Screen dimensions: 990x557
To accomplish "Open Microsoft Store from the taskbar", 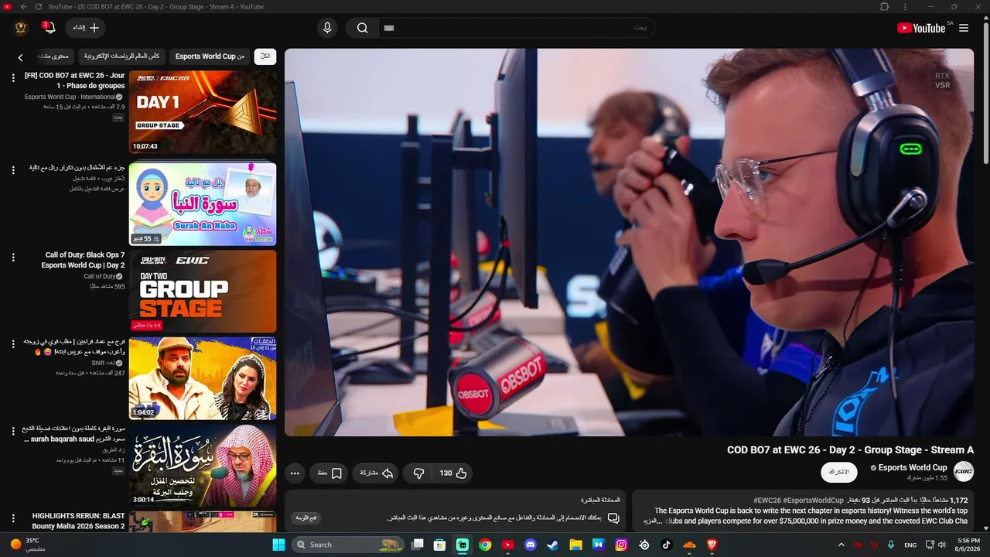I will [439, 545].
